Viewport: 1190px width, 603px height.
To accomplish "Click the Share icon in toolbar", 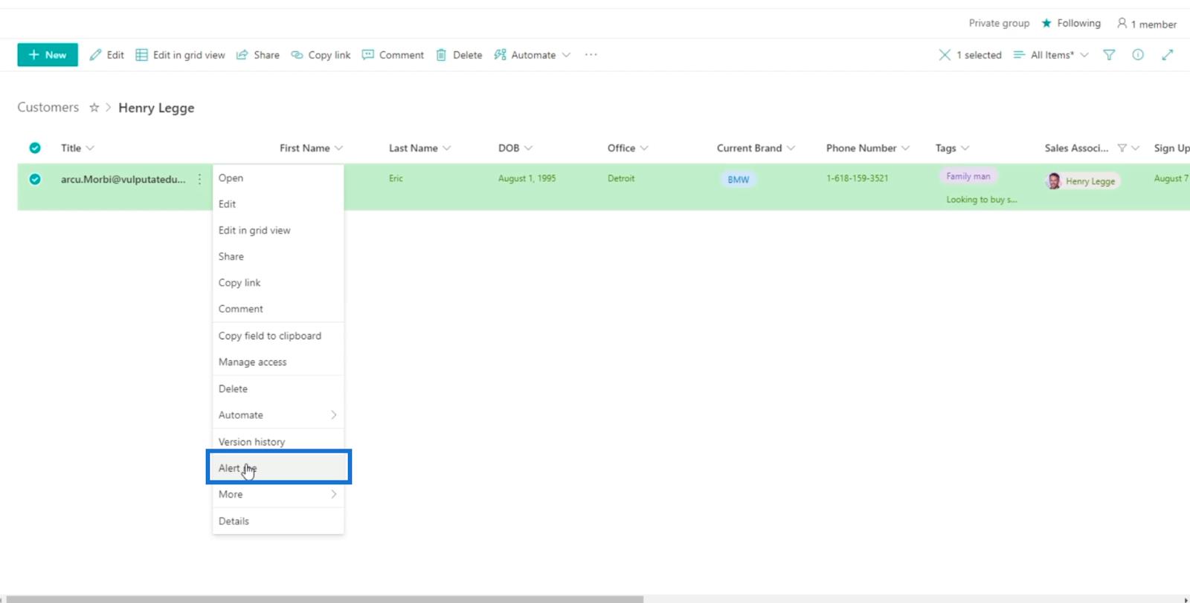I will 242,55.
